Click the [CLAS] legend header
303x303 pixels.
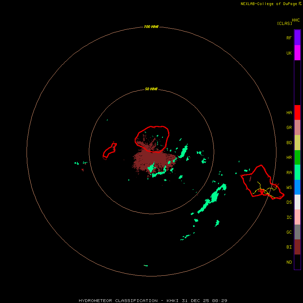click(284, 23)
